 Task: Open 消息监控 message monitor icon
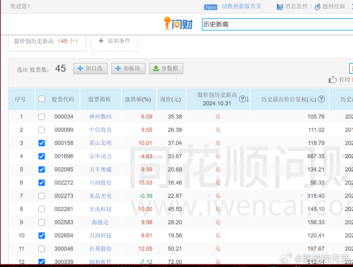[280, 7]
